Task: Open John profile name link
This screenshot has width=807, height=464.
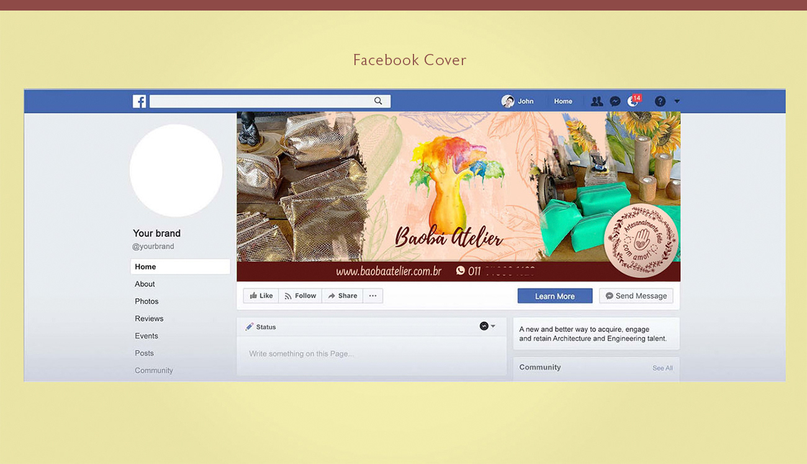Action: pos(526,101)
